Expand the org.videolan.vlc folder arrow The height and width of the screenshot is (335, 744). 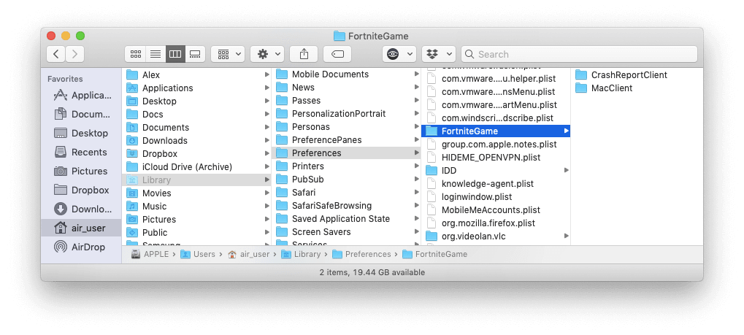point(566,236)
